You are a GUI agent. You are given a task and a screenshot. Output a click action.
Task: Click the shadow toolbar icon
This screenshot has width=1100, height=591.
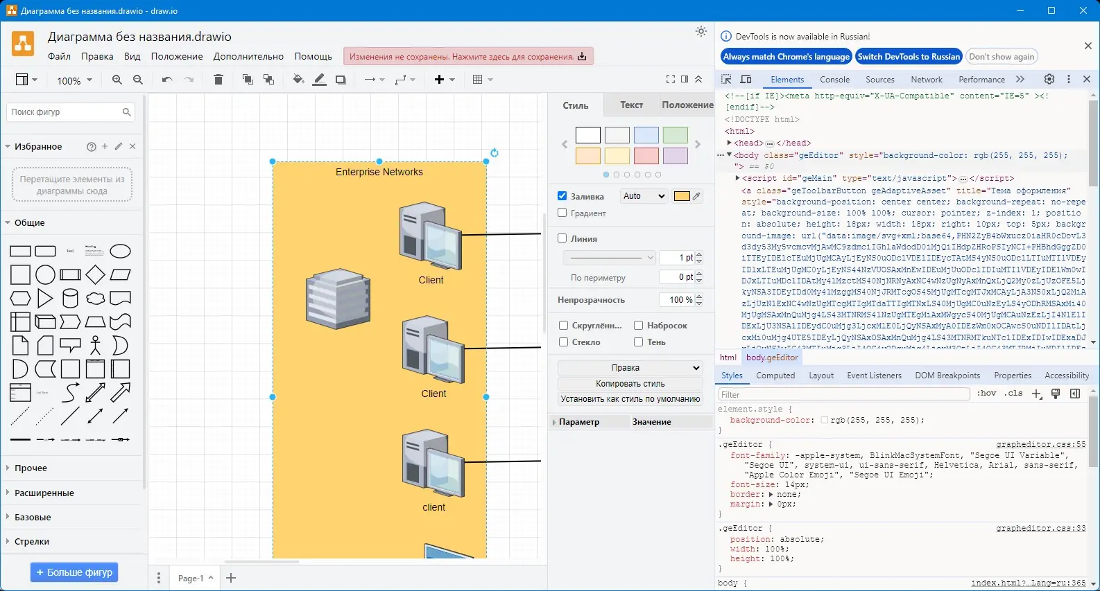click(341, 80)
